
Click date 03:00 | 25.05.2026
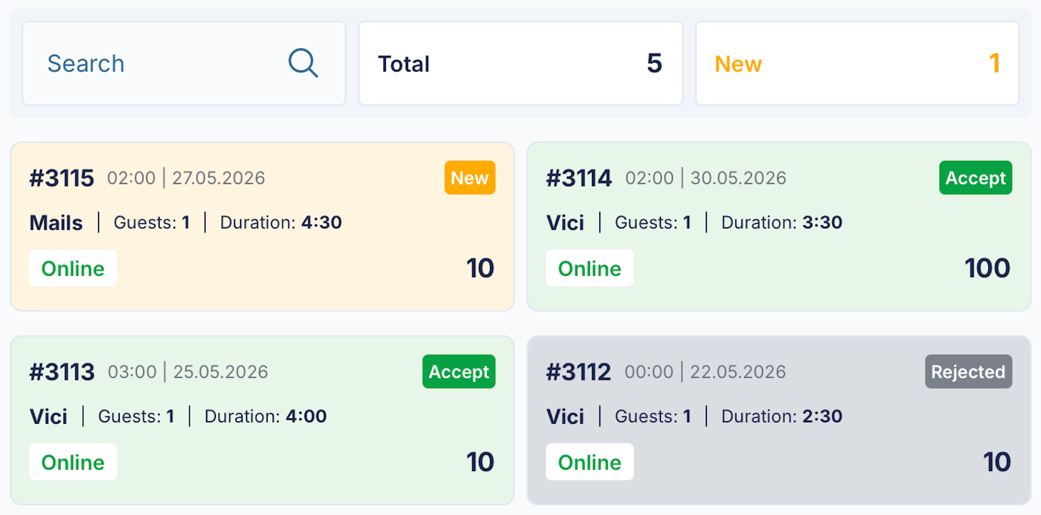(x=188, y=372)
